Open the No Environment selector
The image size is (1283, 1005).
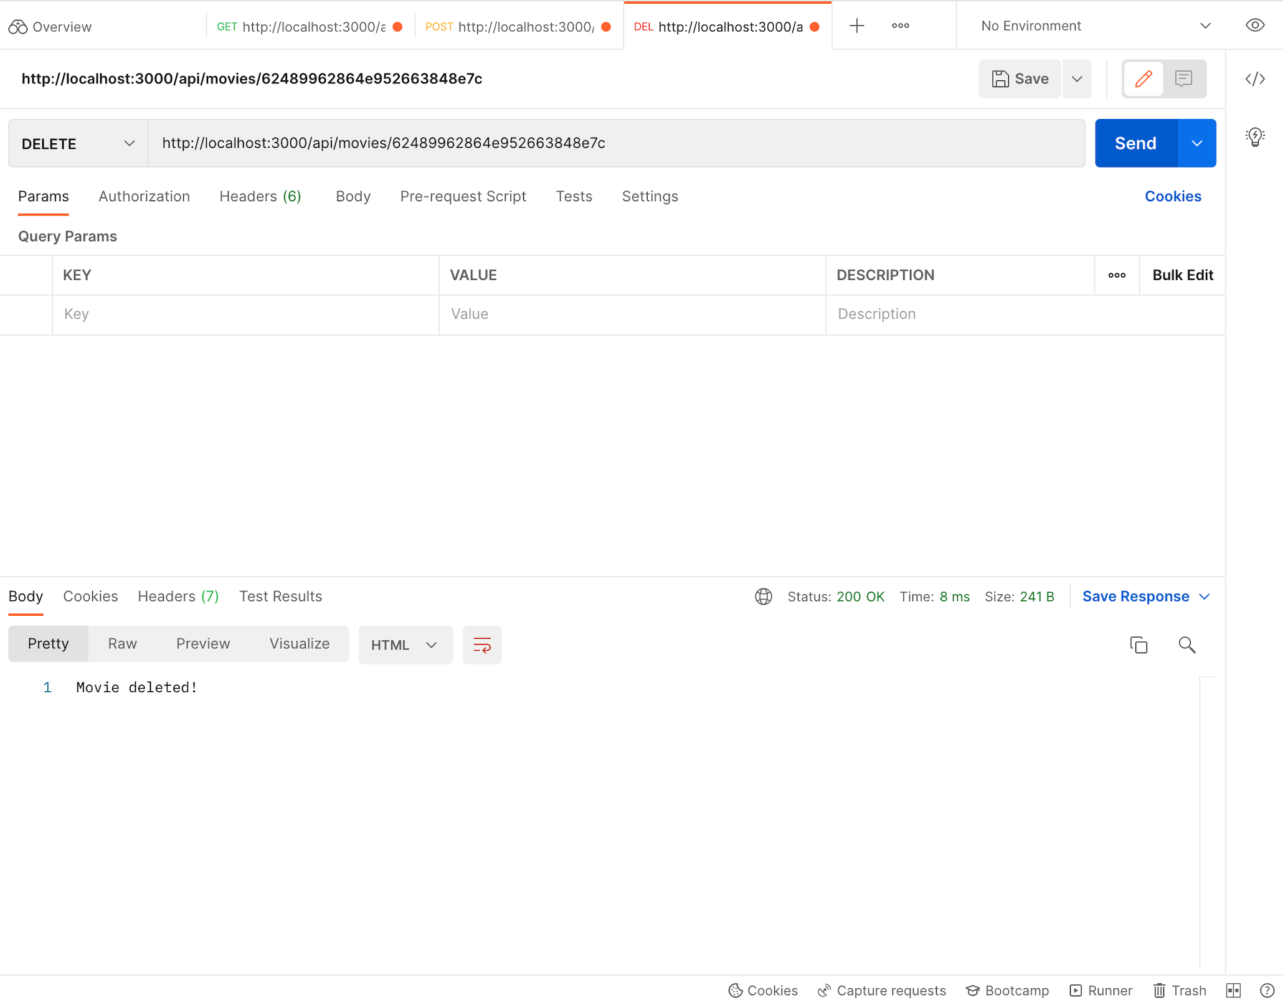coord(1094,26)
